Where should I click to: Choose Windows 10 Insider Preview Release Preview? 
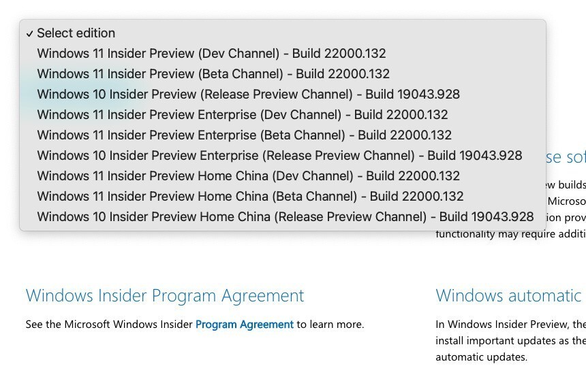[248, 95]
